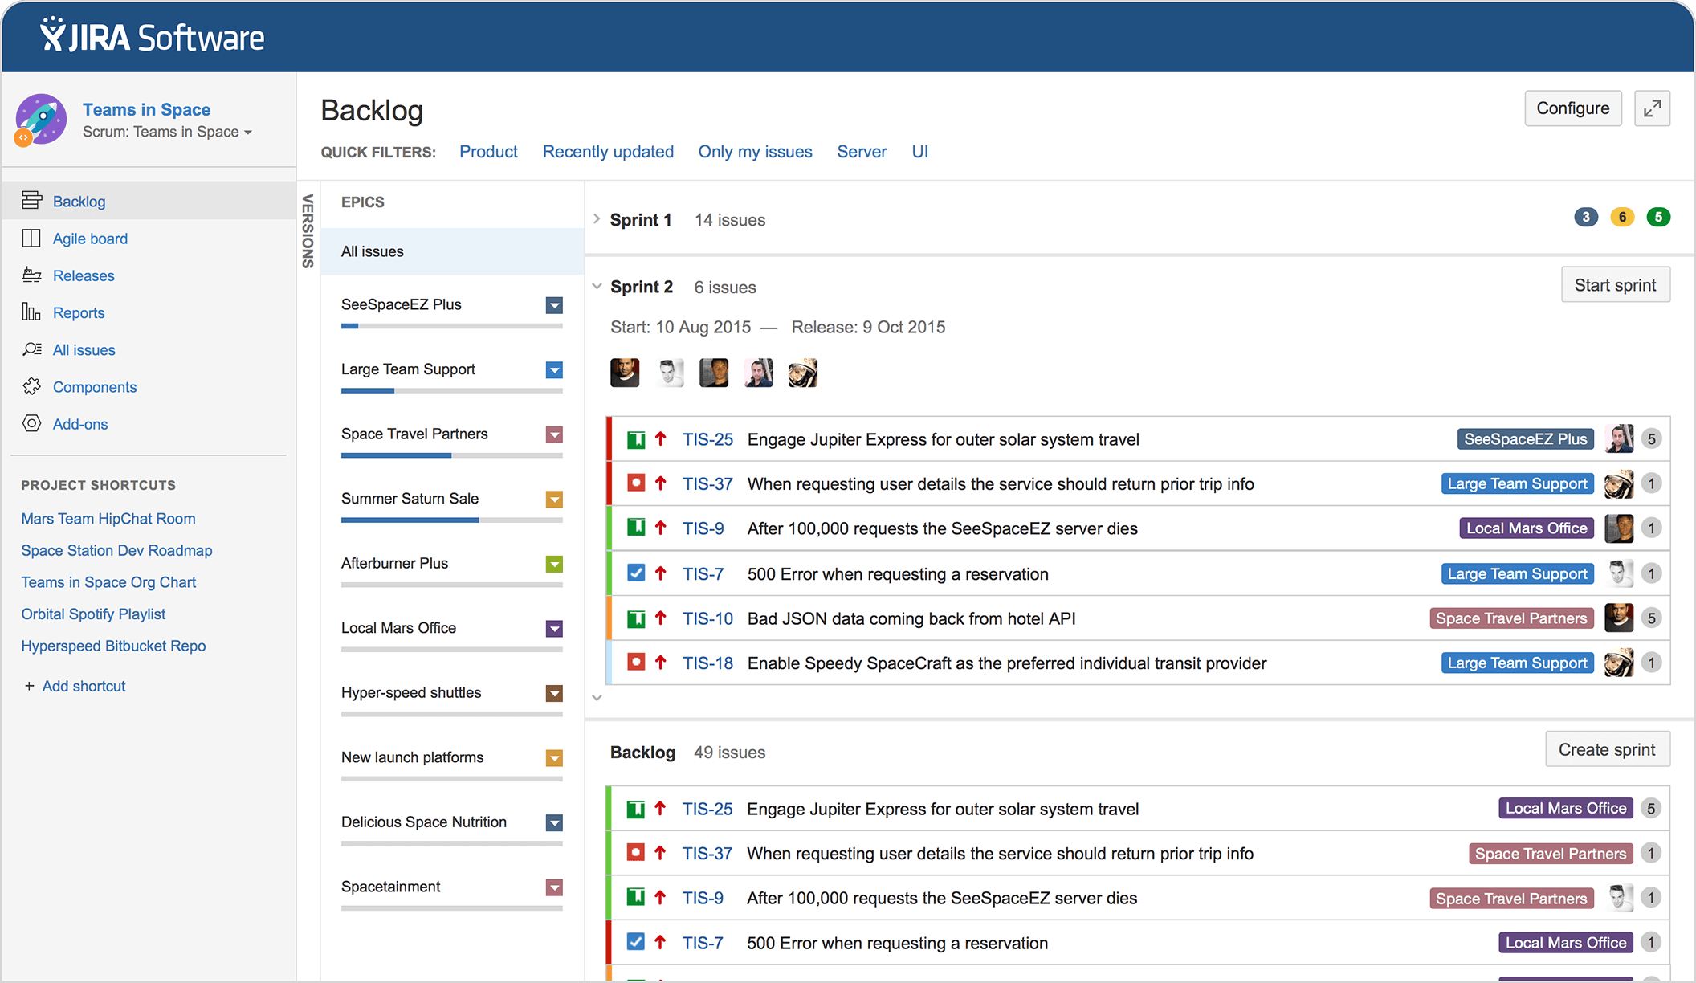This screenshot has height=983, width=1696.
Task: Click the Backlog navigation icon
Action: point(31,200)
